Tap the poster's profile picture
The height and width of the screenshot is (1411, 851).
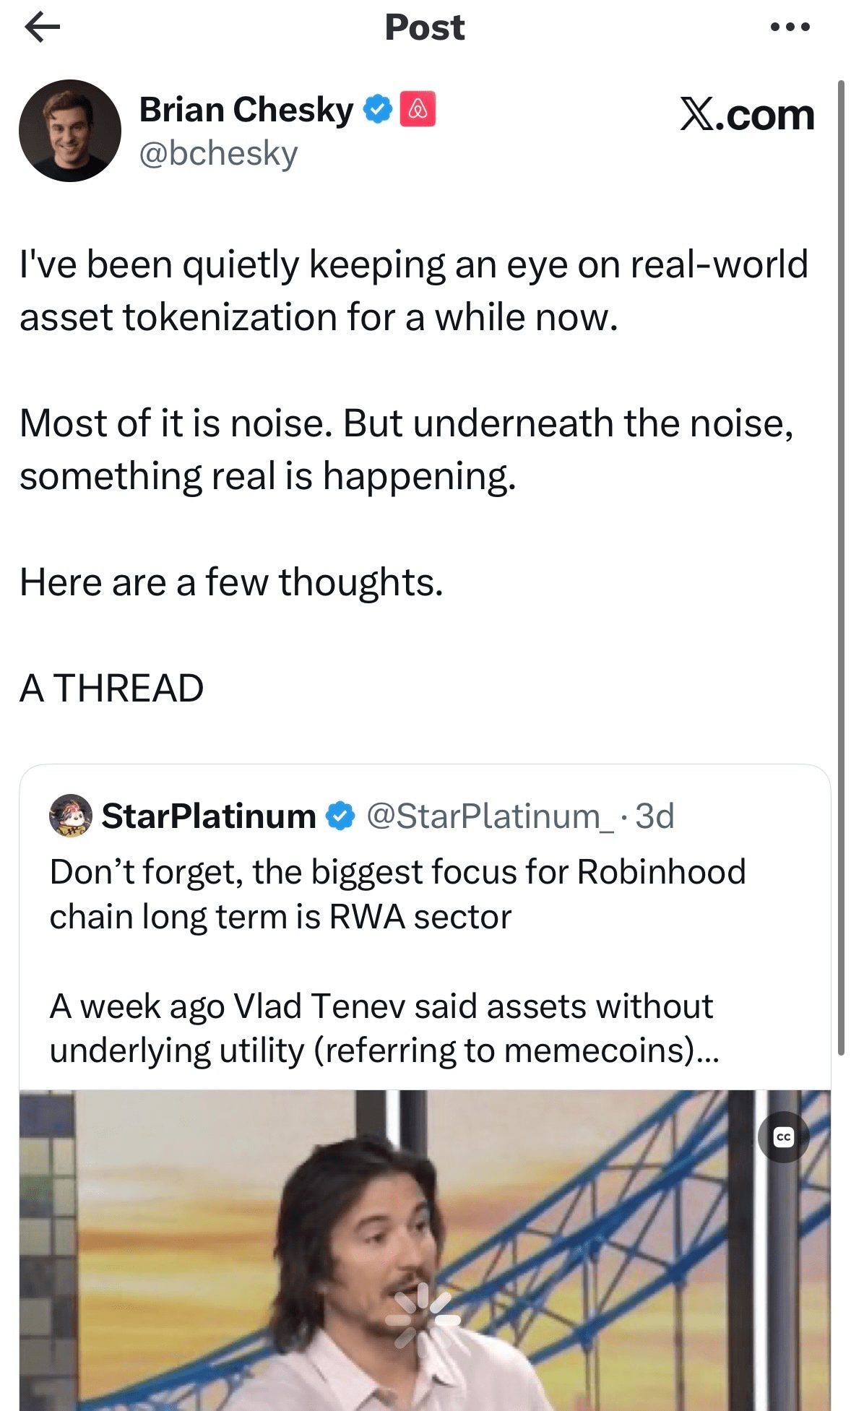click(70, 131)
